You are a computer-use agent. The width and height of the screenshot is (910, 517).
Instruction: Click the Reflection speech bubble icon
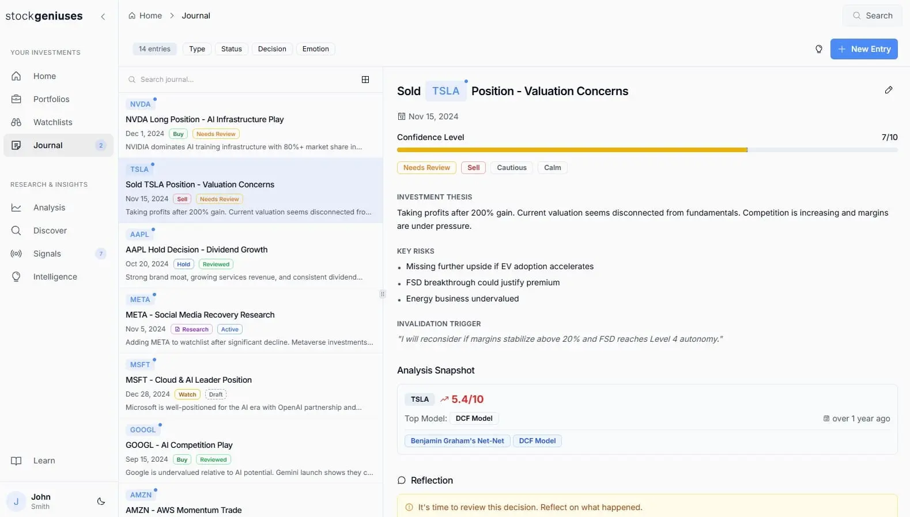click(x=402, y=481)
